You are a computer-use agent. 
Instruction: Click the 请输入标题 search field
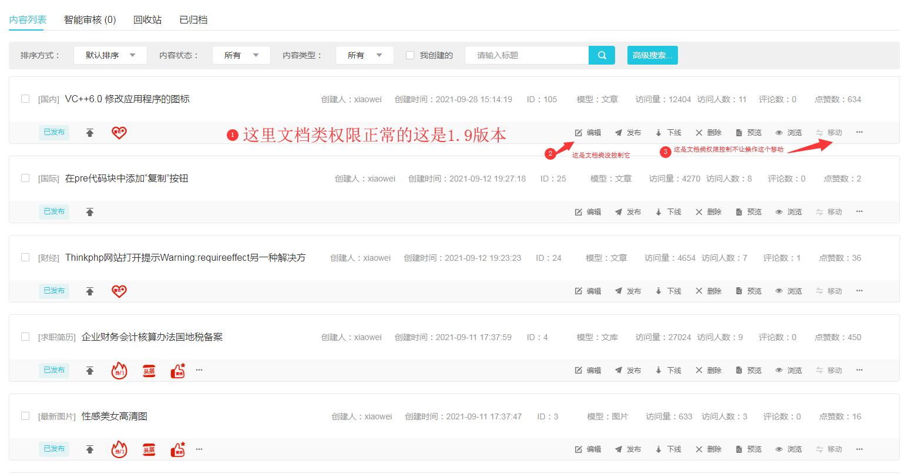click(x=527, y=55)
